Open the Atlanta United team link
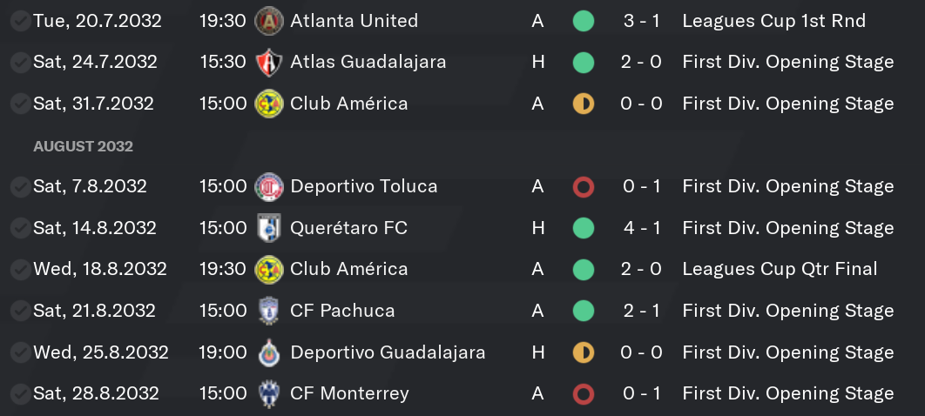Image resolution: width=925 pixels, height=416 pixels. pyautogui.click(x=354, y=21)
